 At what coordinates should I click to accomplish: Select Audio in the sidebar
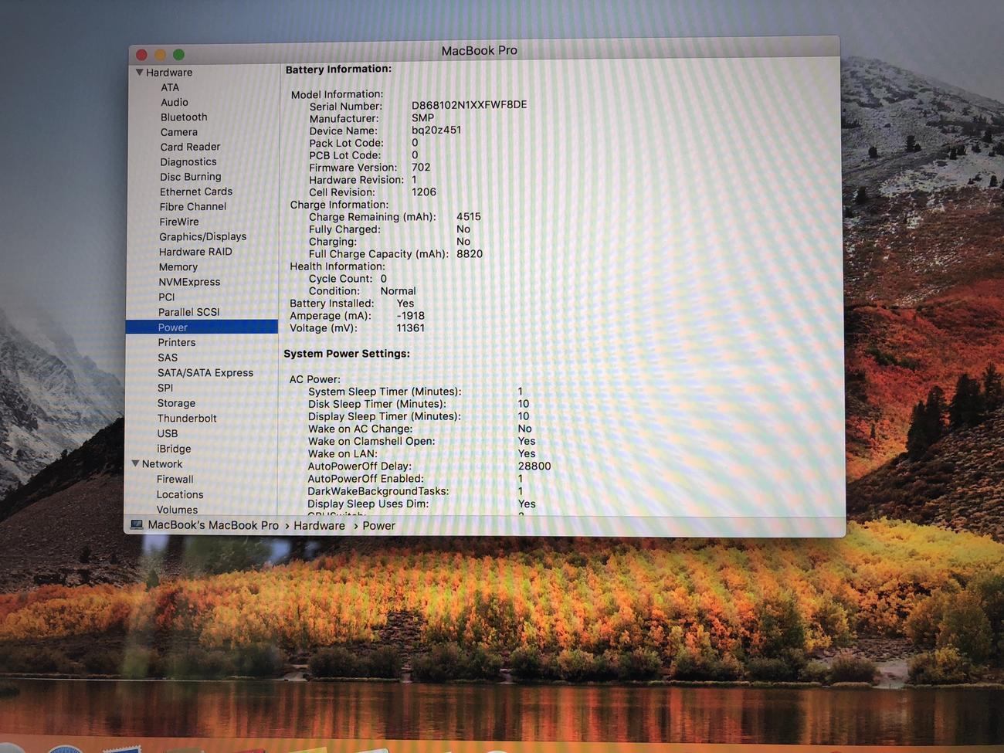pos(175,102)
